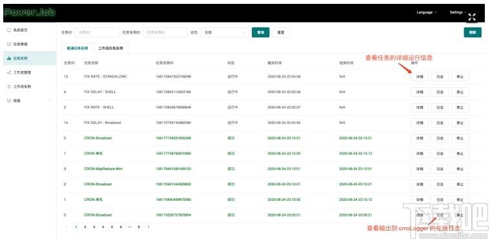Open the 状态 dropdown showing 全部

pos(225,32)
